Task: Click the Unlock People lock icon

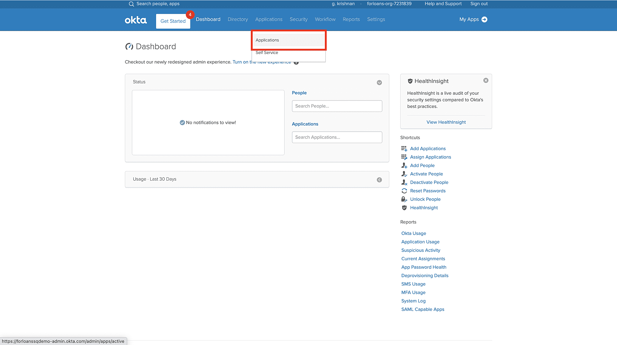Action: click(404, 199)
